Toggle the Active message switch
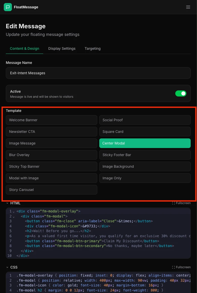This screenshot has width=197, height=293. tap(181, 93)
